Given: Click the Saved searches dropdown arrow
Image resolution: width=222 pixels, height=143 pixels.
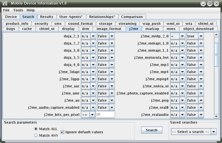Looking at the screenshot, I should tap(214, 132).
